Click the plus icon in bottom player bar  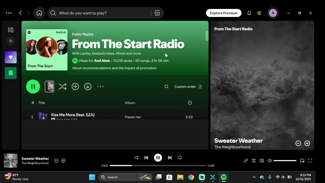[x=63, y=161]
